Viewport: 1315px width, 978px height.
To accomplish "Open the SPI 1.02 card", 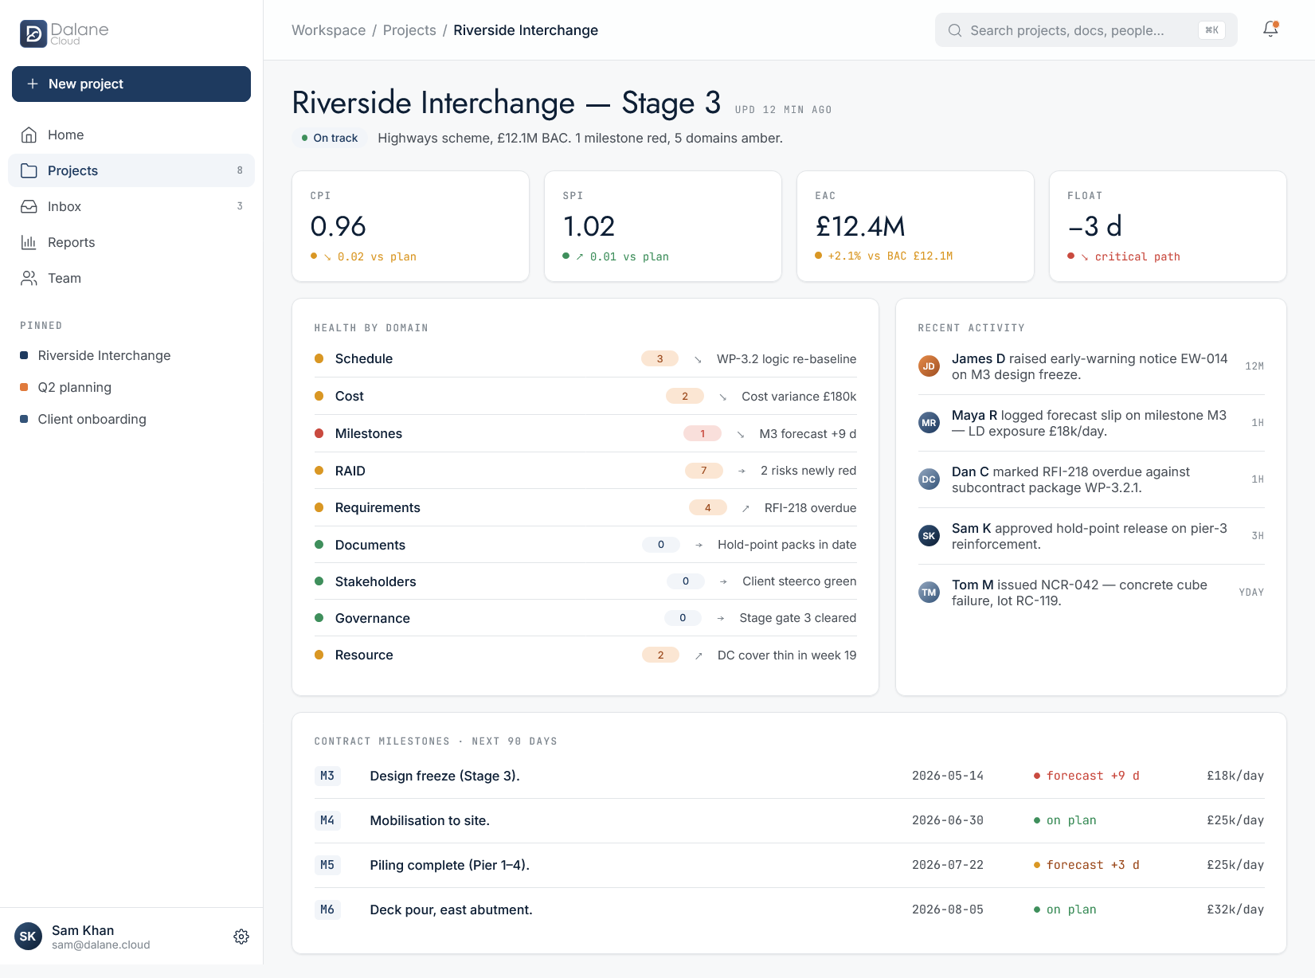I will pyautogui.click(x=663, y=226).
